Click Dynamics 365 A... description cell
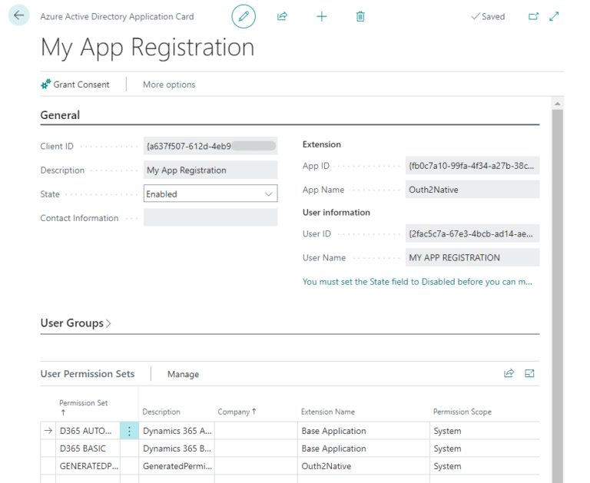The image size is (590, 483). (177, 431)
